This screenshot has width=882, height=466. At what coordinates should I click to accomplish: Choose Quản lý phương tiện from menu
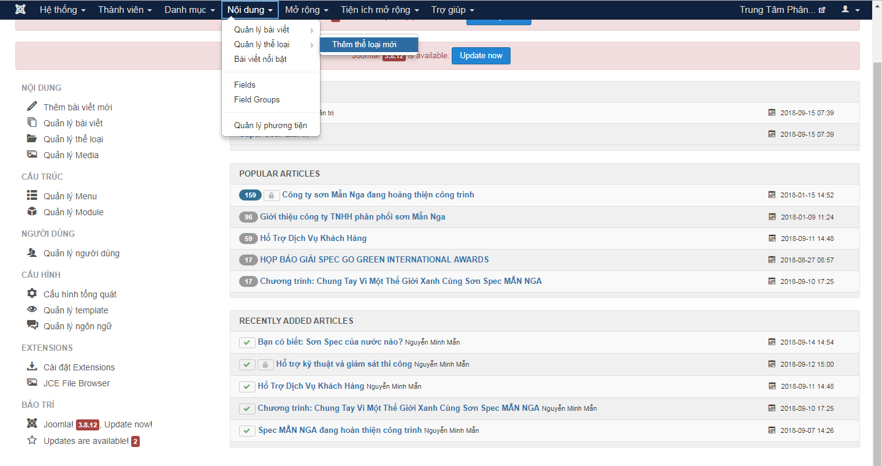(x=270, y=126)
